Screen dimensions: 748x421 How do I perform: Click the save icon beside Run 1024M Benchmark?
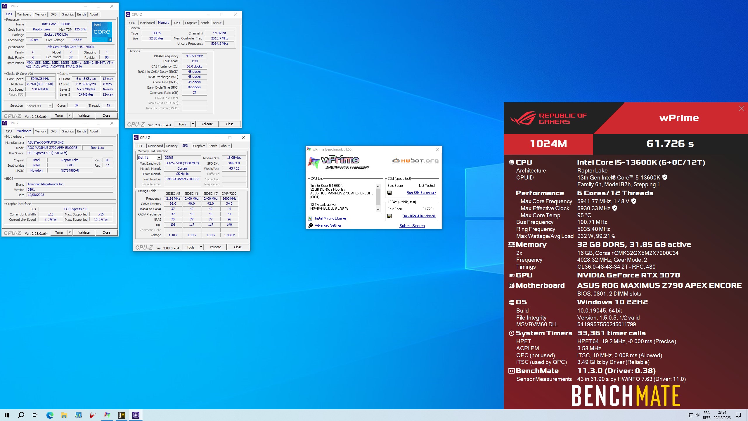click(x=389, y=216)
